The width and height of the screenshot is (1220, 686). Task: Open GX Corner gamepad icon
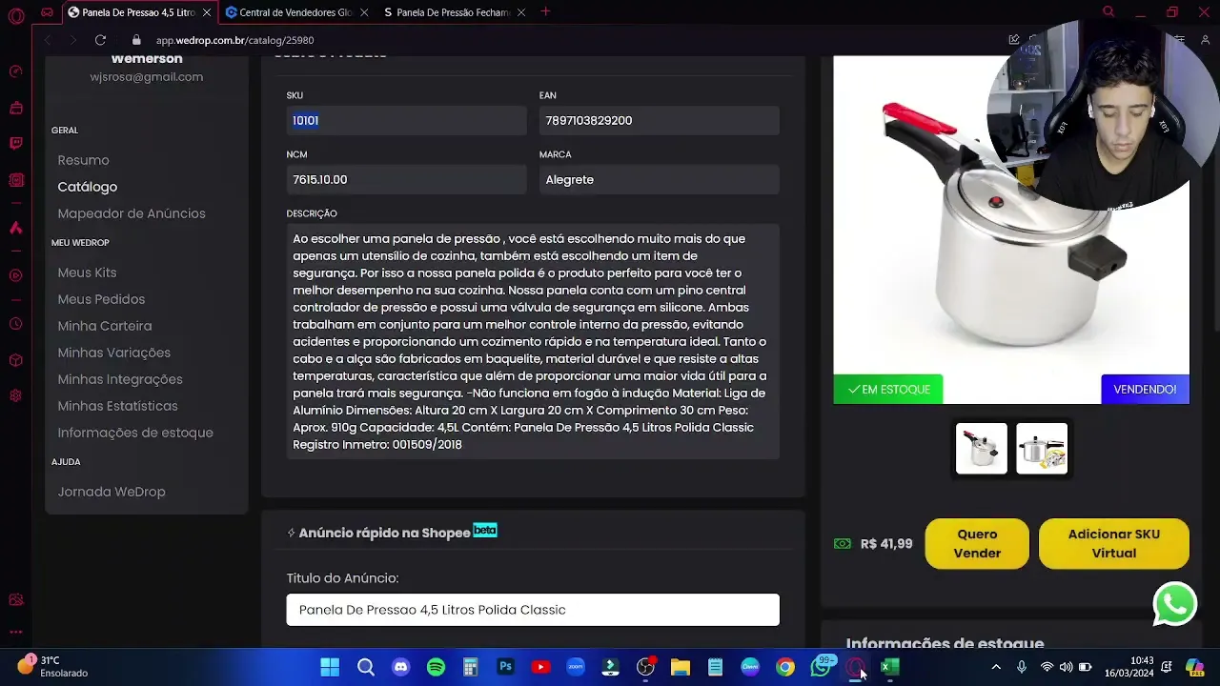tap(48, 12)
